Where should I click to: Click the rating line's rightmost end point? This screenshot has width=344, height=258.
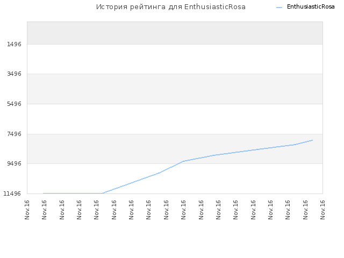point(312,140)
